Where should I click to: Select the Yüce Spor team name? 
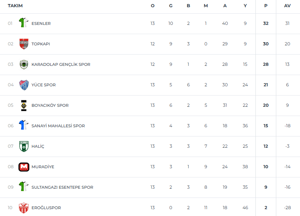pos(43,85)
